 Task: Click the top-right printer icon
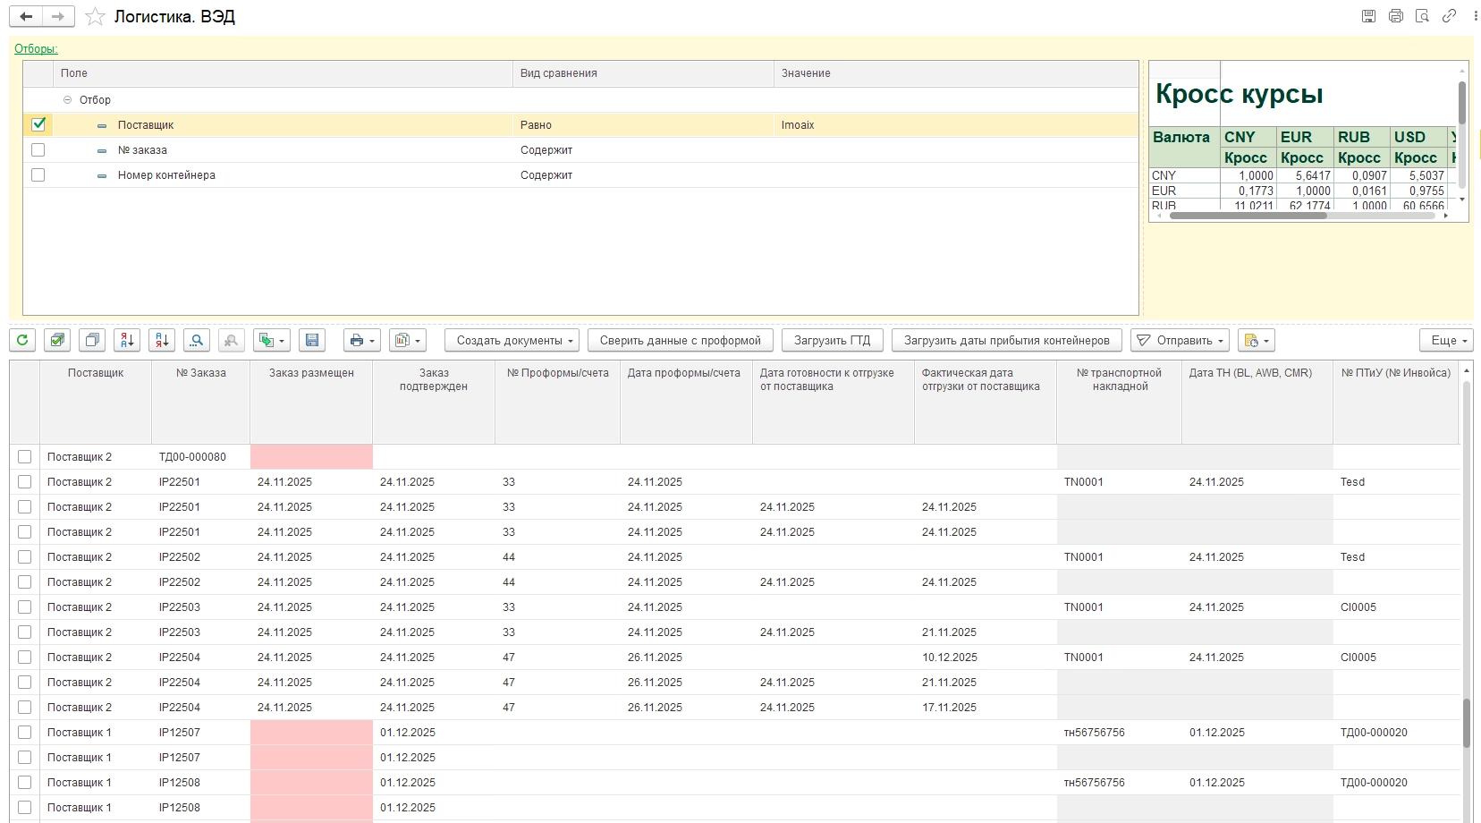tap(1395, 16)
